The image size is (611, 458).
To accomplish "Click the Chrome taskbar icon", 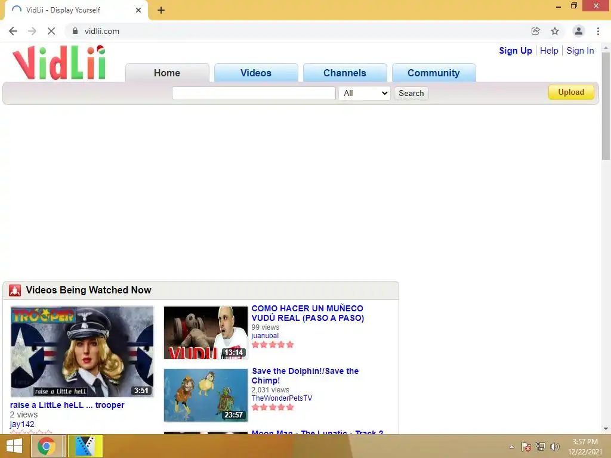I will (x=47, y=446).
